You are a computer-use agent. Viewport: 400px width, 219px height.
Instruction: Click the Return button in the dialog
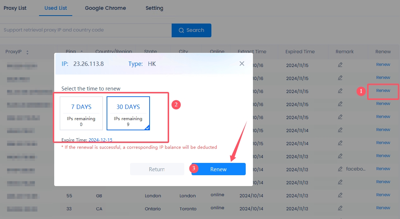coord(157,169)
